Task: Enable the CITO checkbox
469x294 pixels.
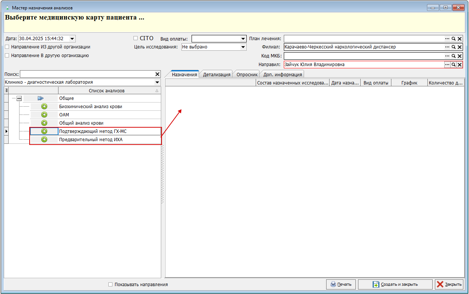Action: point(136,38)
